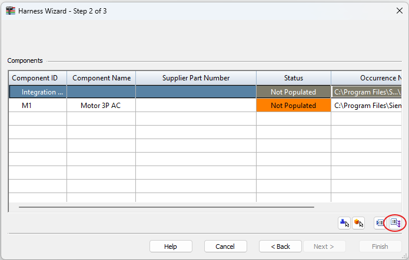The image size is (409, 260).
Task: Click the orange Not Populated status for M1
Action: click(293, 106)
